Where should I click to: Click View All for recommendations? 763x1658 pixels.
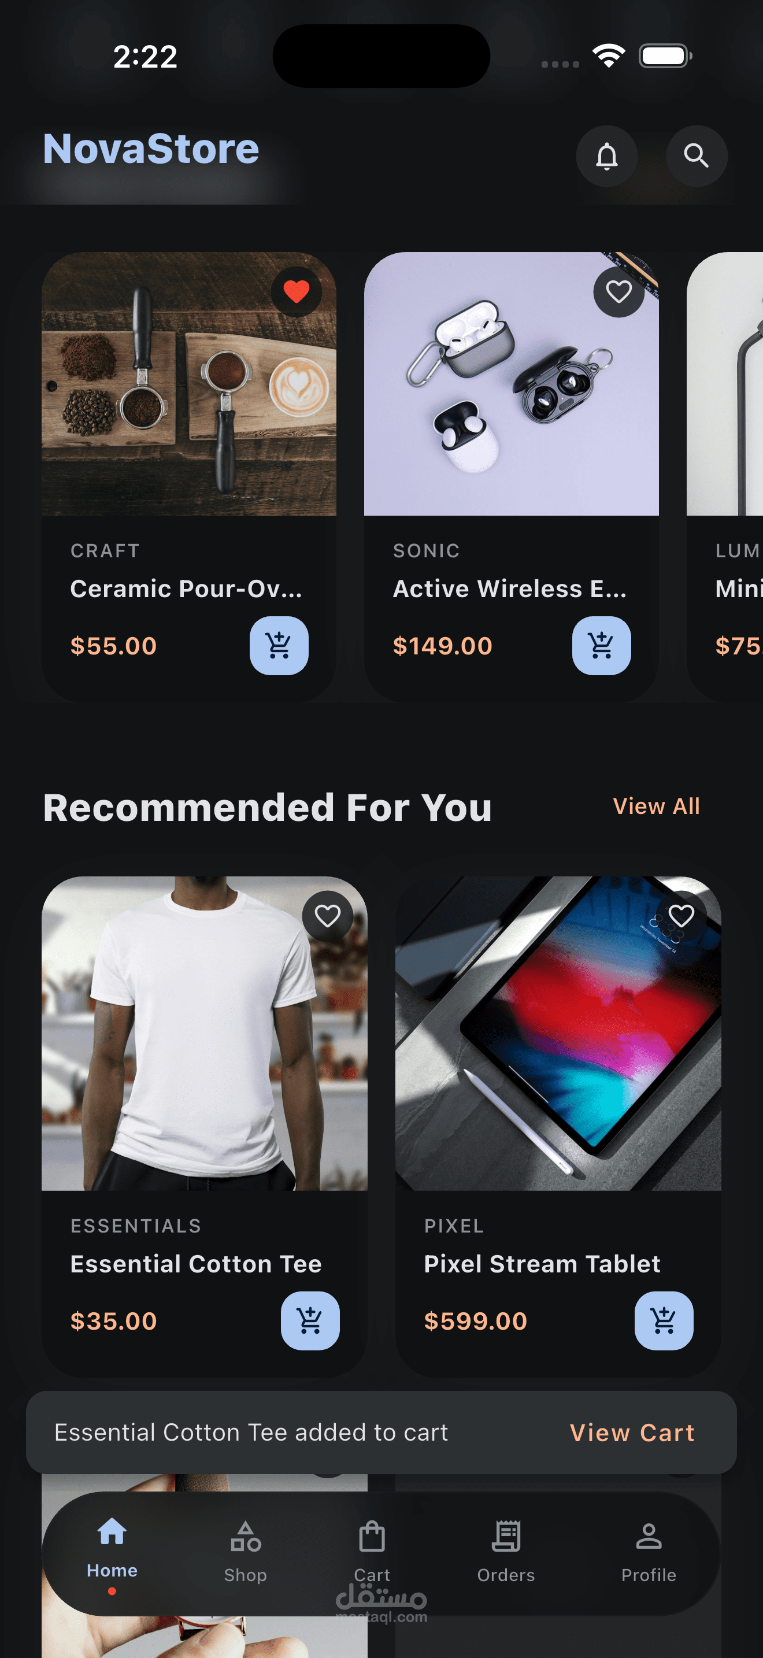655,806
